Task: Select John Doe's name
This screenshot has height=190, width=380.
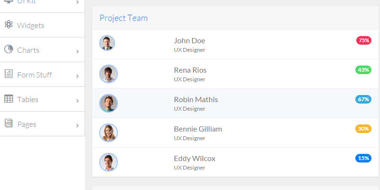Action: [x=190, y=40]
